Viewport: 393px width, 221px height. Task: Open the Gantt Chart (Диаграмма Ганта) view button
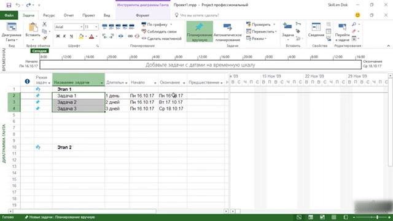[11, 32]
